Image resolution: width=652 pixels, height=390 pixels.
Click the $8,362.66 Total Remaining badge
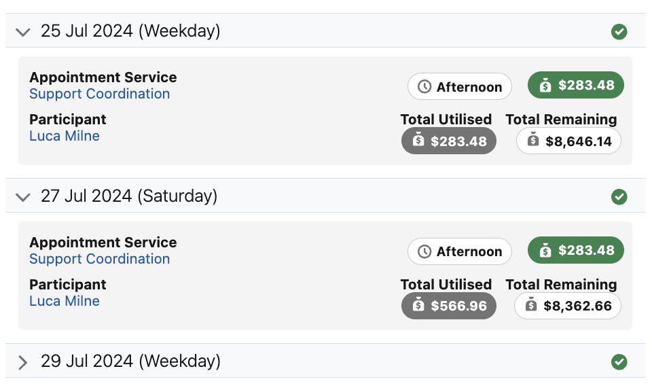point(568,306)
